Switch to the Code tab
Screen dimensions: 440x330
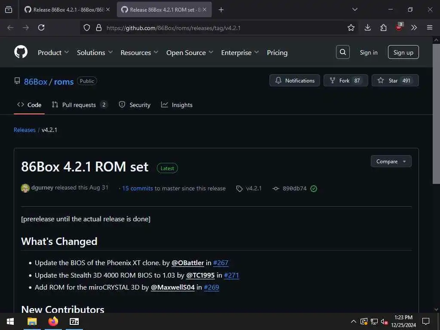pos(29,105)
